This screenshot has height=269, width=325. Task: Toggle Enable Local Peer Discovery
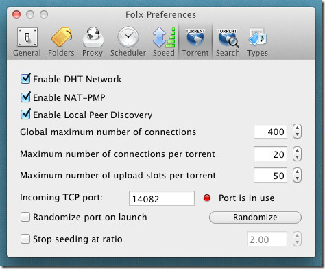(x=25, y=115)
